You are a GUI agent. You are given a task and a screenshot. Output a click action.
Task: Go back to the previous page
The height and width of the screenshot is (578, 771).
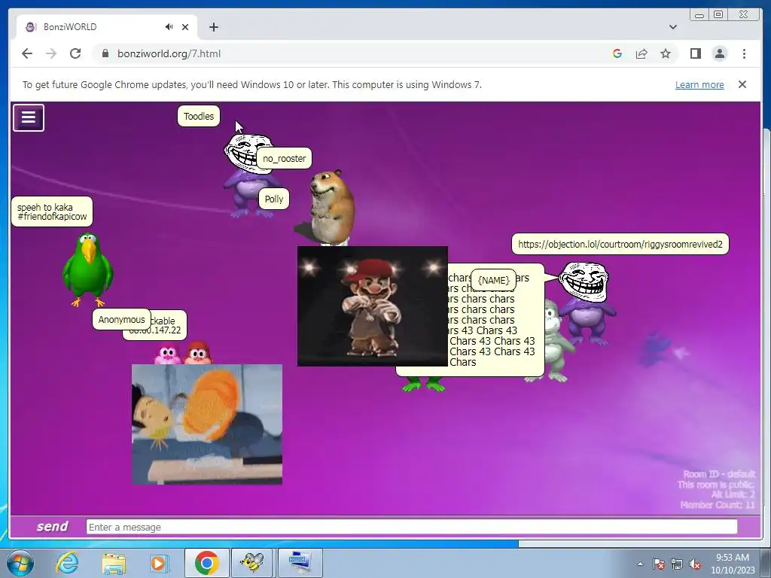(x=27, y=53)
